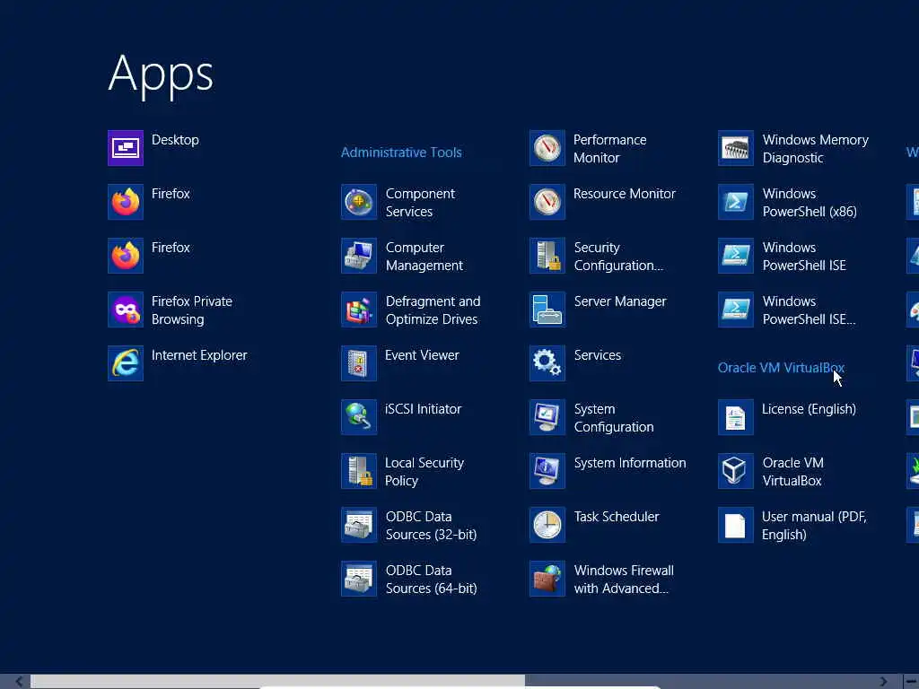Launch Computer Management
This screenshot has height=689, width=919.
(x=403, y=256)
